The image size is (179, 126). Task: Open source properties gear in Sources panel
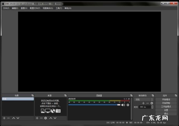pos(46,118)
